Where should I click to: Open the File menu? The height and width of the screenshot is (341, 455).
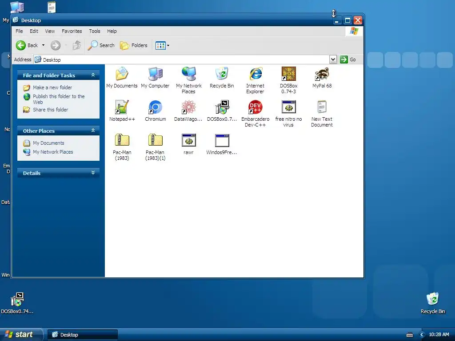(x=19, y=31)
